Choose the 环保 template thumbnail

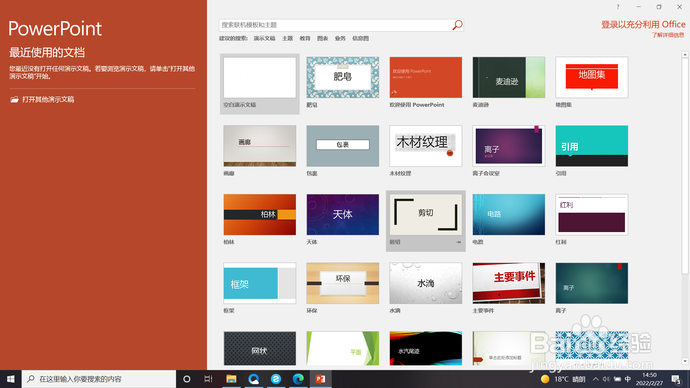(343, 283)
